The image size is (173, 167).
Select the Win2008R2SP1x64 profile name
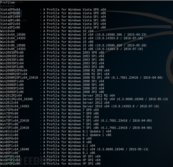click(x=14, y=74)
